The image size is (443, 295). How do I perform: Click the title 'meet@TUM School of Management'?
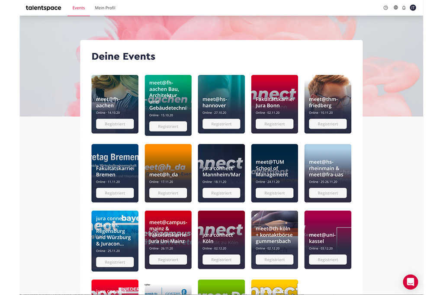(272, 168)
